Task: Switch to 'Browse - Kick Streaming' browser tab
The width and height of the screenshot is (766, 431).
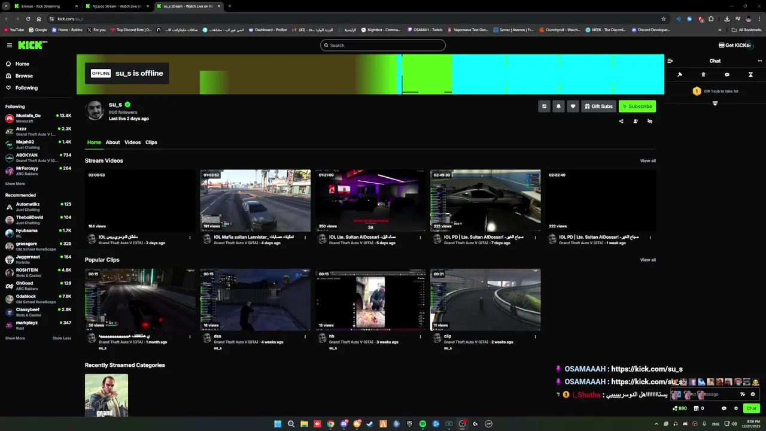Action: (45, 6)
